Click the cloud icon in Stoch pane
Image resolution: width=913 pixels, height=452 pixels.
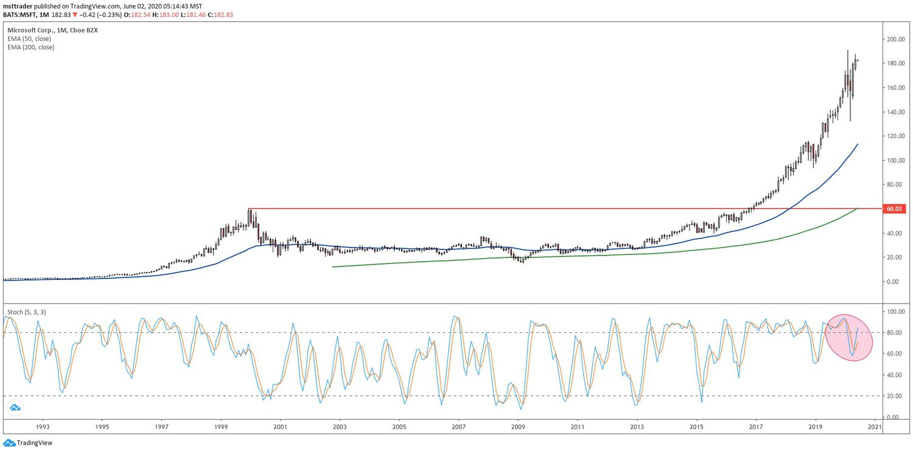[15, 408]
